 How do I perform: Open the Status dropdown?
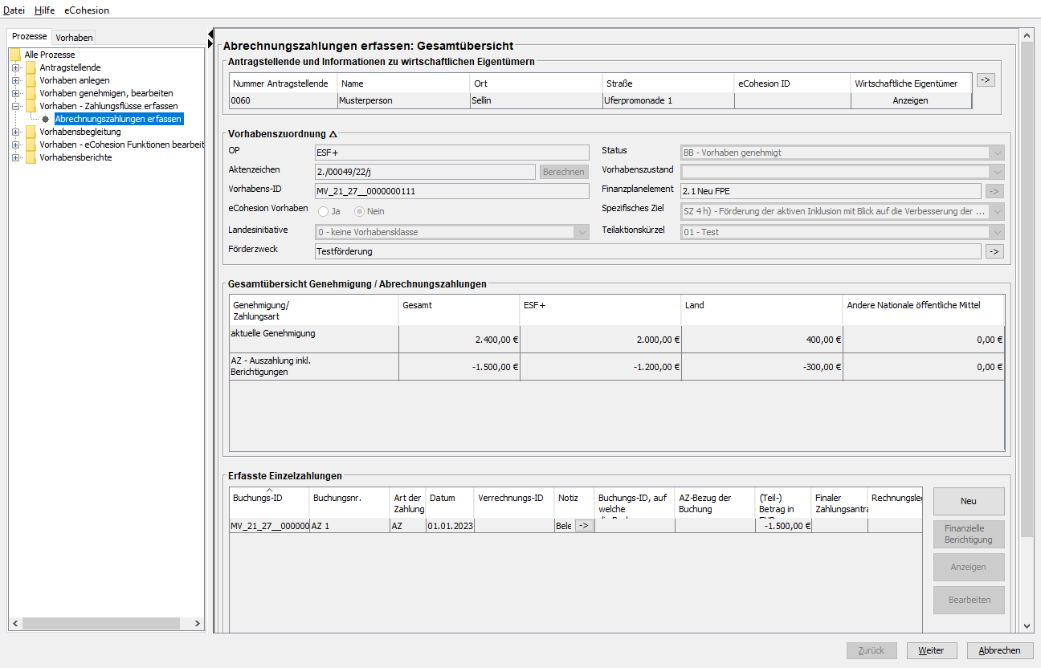click(x=997, y=153)
